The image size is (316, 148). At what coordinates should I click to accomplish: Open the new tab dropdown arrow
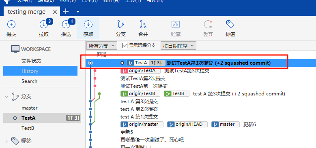click(78, 12)
